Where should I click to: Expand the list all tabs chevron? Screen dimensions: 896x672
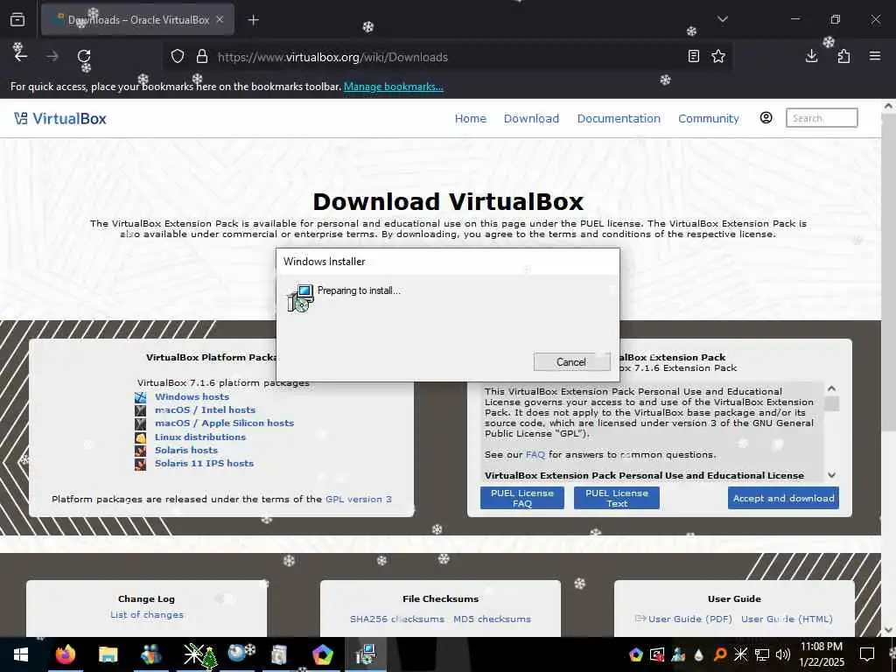[x=722, y=19]
